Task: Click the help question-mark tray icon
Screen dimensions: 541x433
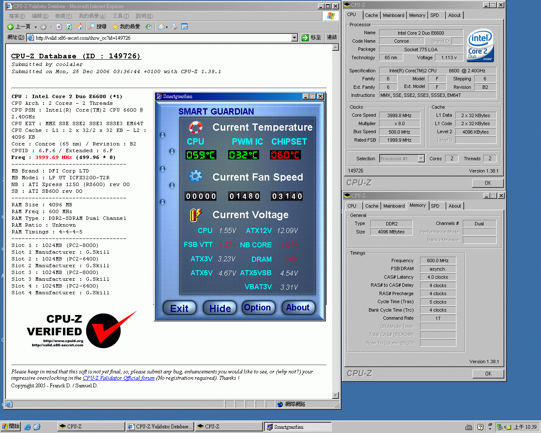Action: 480,427
